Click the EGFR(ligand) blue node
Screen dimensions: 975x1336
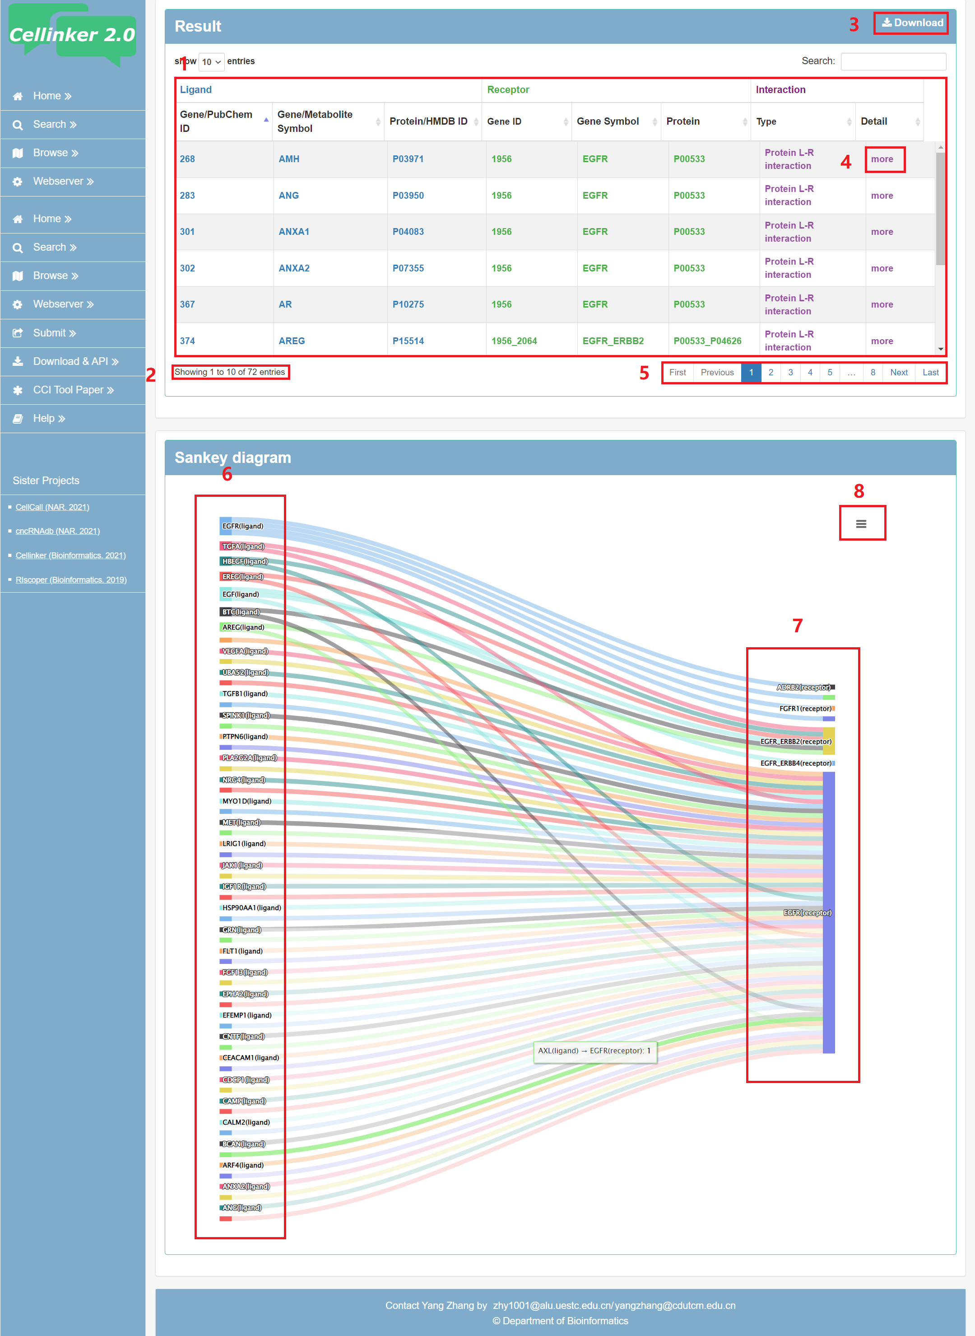225,526
